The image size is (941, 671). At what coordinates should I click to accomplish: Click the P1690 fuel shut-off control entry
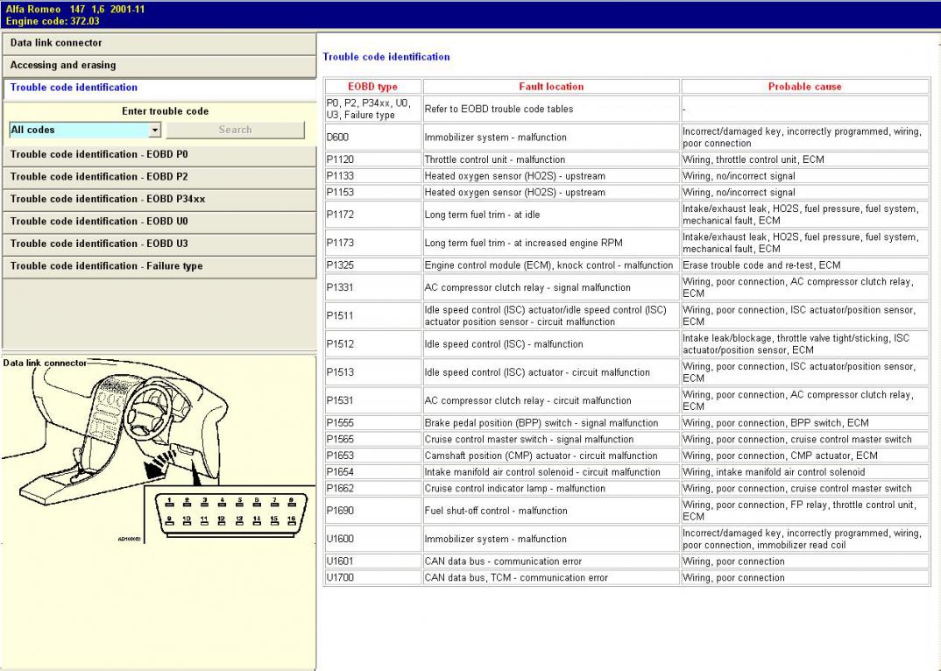coord(495,511)
